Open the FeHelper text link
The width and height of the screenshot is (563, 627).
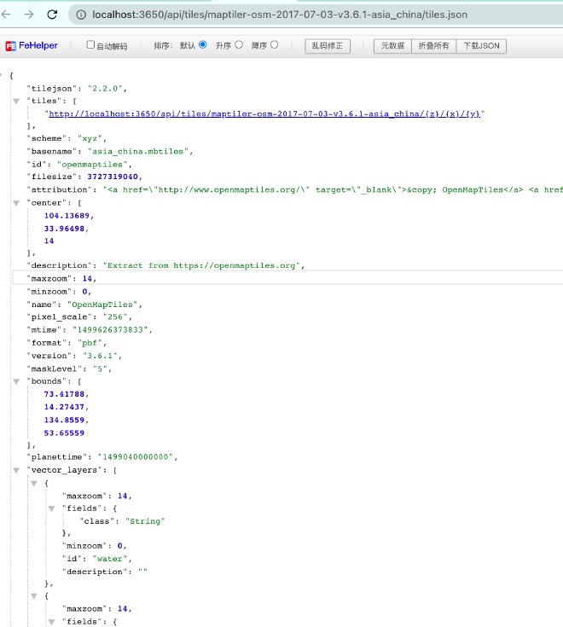(38, 45)
